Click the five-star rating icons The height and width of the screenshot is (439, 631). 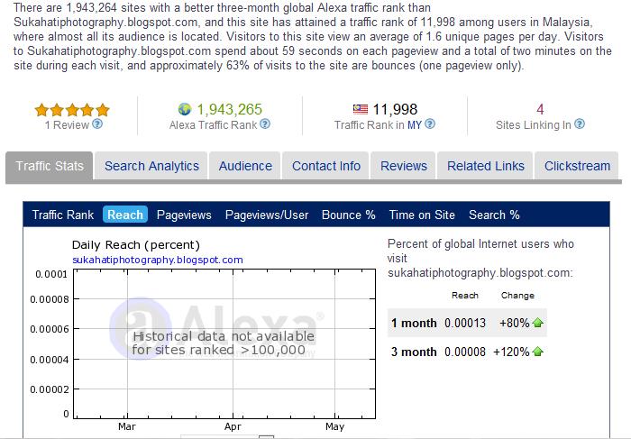pos(72,109)
